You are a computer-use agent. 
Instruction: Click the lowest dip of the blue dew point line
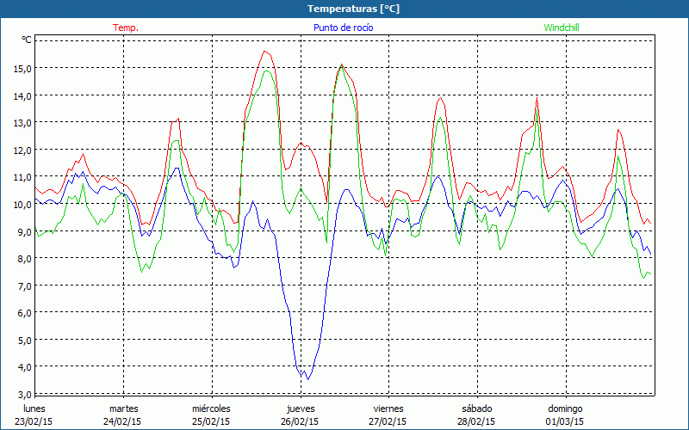[x=307, y=378]
